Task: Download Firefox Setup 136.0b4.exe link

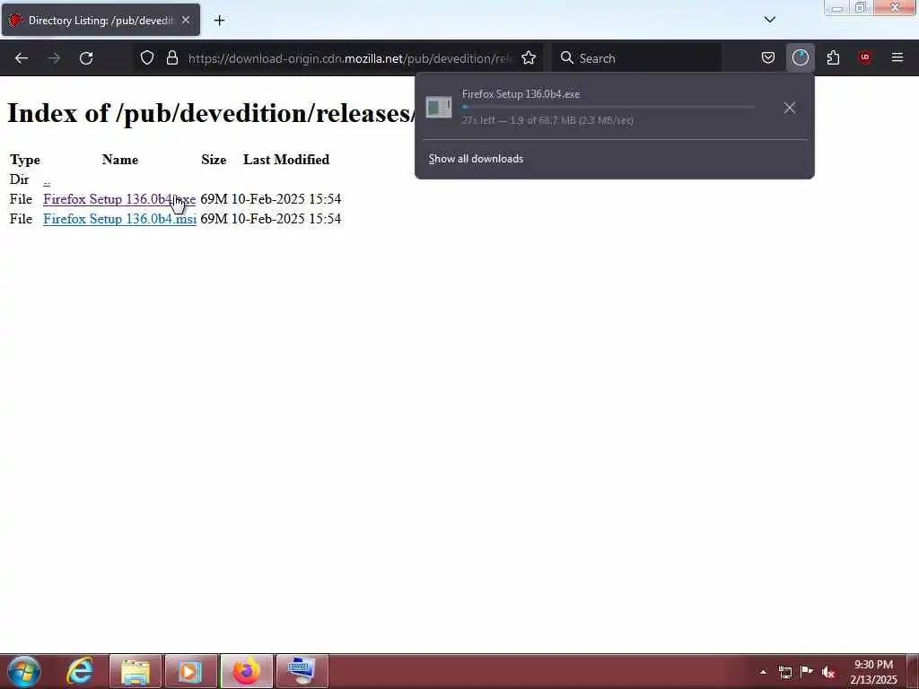Action: pyautogui.click(x=119, y=199)
